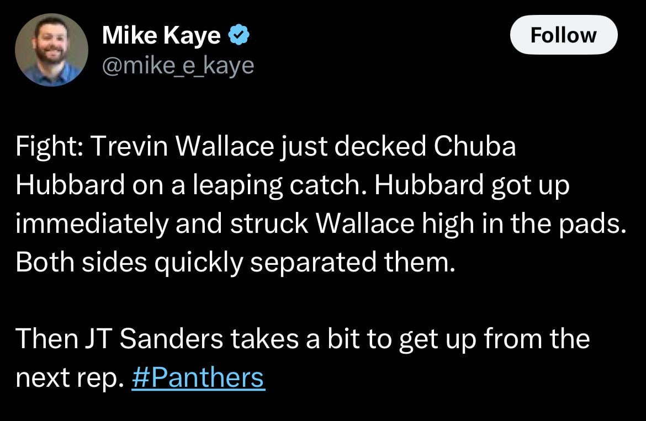This screenshot has width=646, height=421.
Task: Tap the blue checkmark to view verification info
Action: tap(239, 34)
